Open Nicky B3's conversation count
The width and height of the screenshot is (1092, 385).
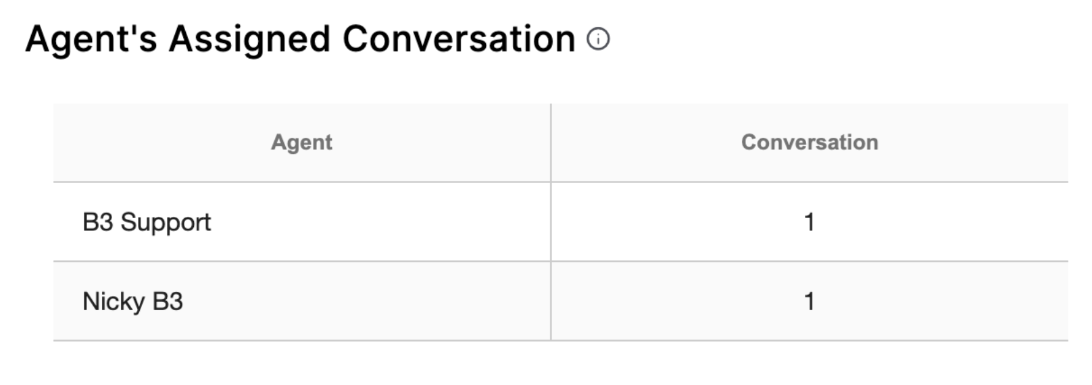click(x=809, y=301)
